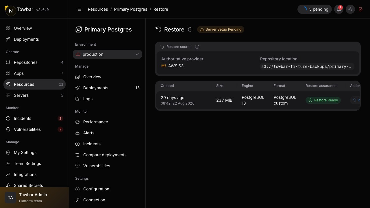Click the Restore heading arrow icon
The image size is (370, 208).
(x=158, y=29)
